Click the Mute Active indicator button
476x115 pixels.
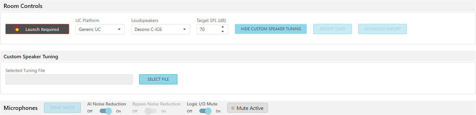point(247,108)
